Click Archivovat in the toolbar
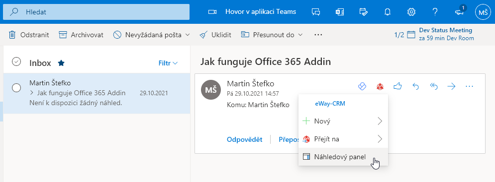 click(x=81, y=35)
